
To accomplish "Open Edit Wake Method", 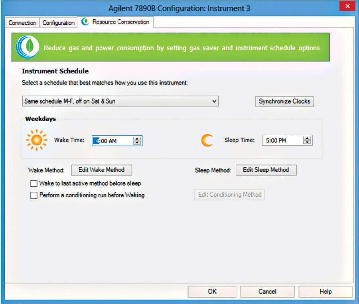I will point(102,170).
